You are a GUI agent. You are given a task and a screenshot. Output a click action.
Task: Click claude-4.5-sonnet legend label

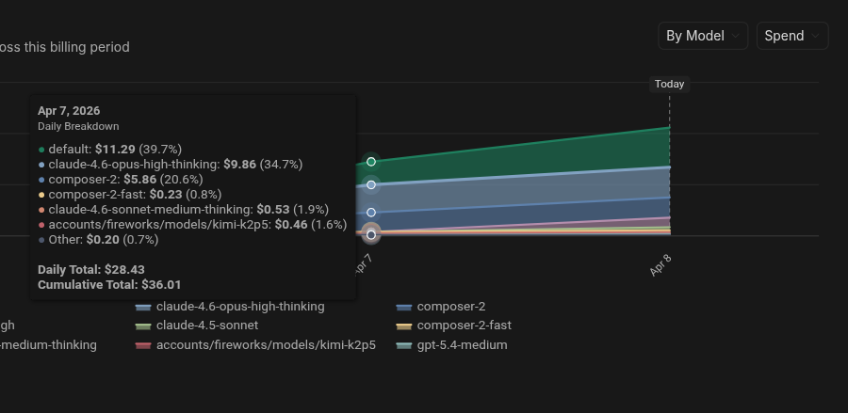(207, 326)
